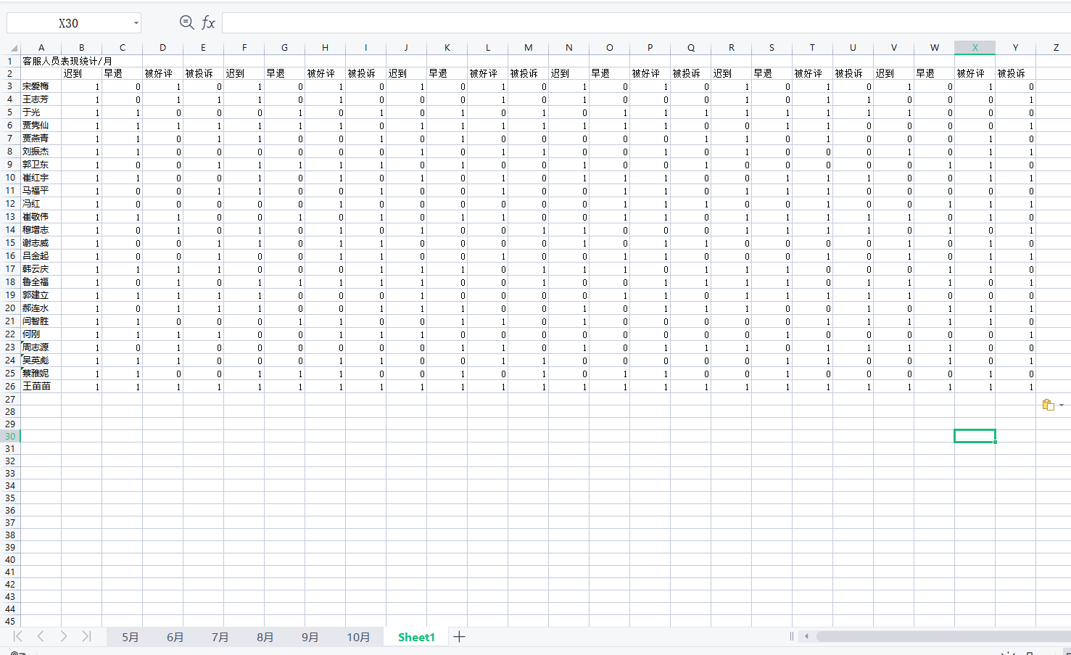Select the Sheet1 tab
1071x655 pixels.
pyautogui.click(x=416, y=637)
